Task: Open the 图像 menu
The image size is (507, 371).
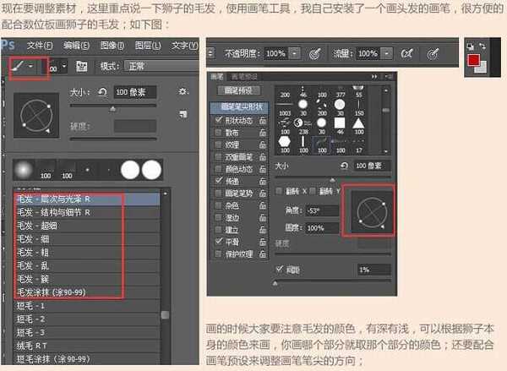Action: [112, 44]
